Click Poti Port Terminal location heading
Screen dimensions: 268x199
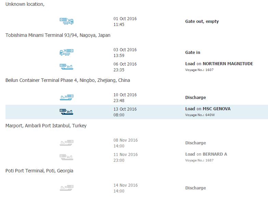click(39, 171)
